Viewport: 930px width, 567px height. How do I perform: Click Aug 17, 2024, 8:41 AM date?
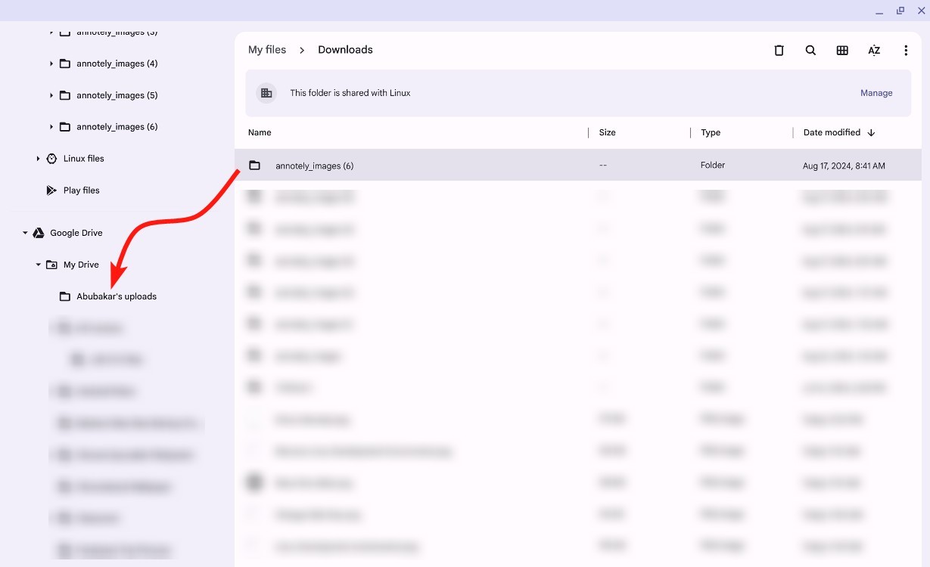tap(844, 166)
